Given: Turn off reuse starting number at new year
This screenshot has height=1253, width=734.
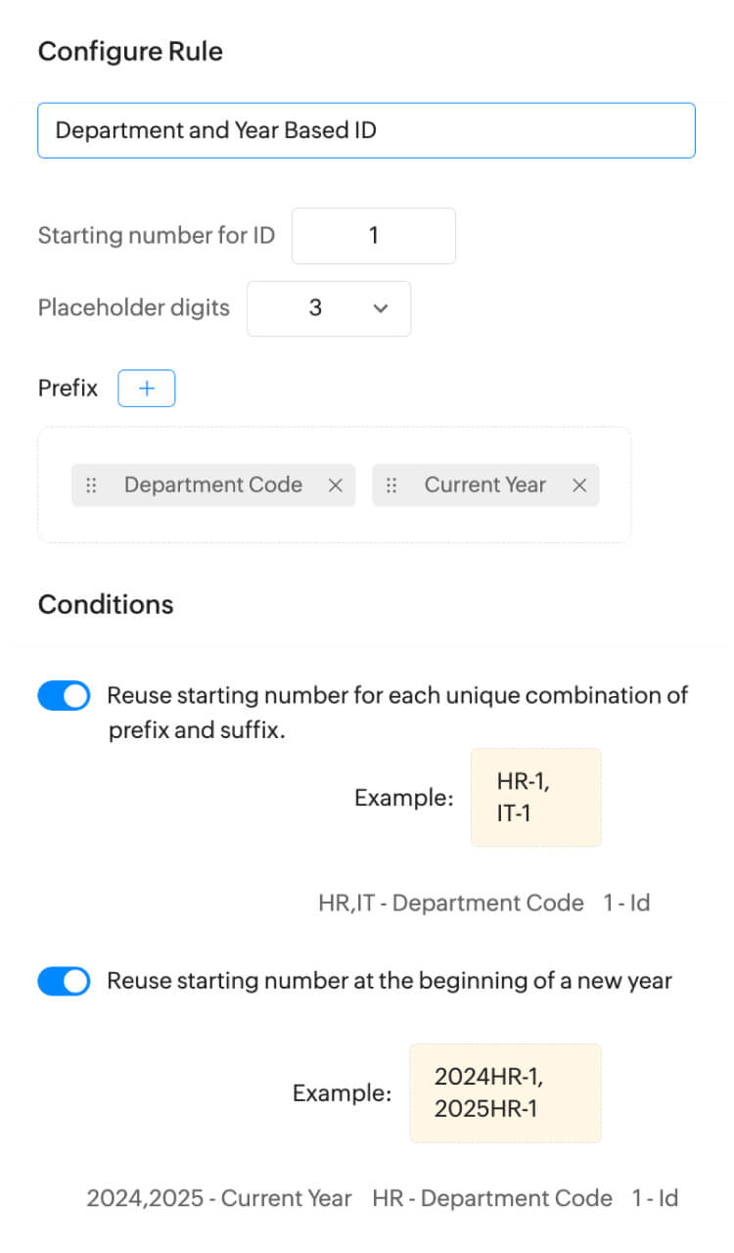Looking at the screenshot, I should [64, 981].
